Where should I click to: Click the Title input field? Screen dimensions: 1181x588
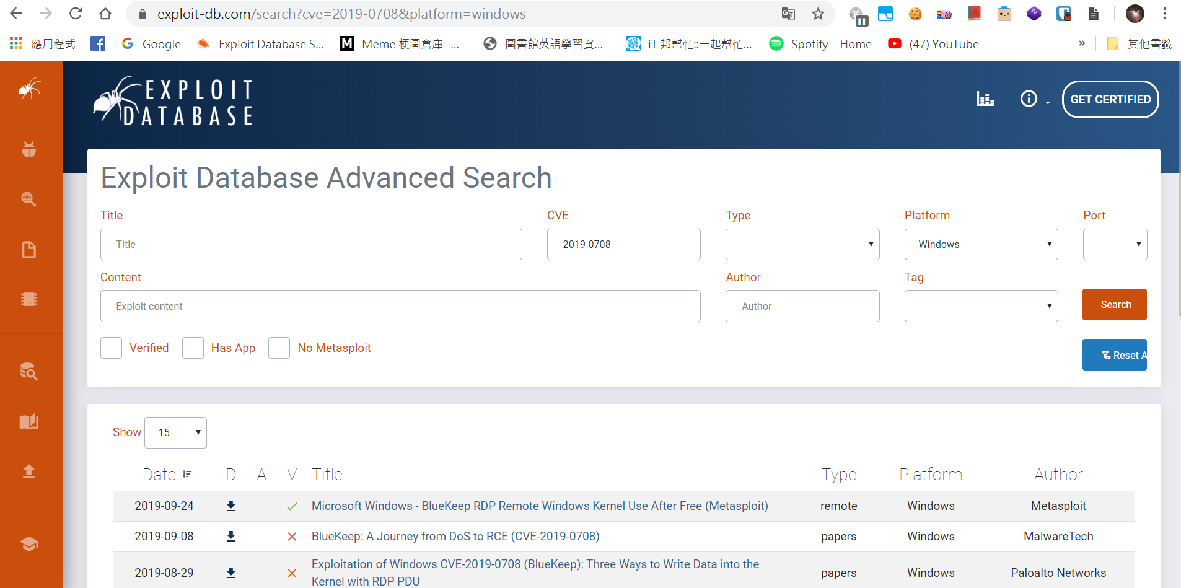coord(311,244)
